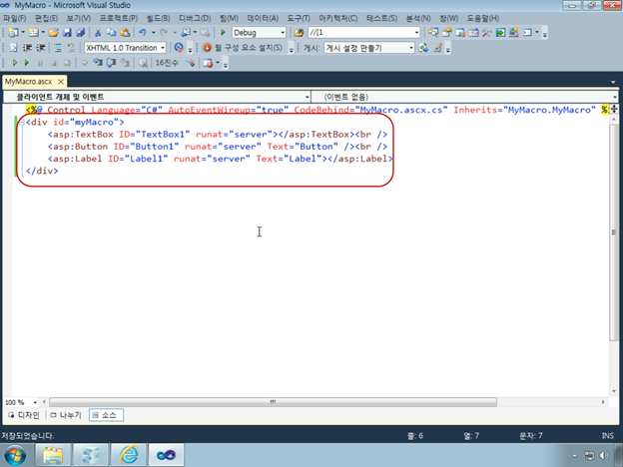Close the MyMacro.ascx tab

click(x=61, y=82)
